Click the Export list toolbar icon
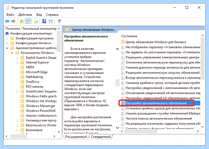This screenshot has height=149, width=209. [36, 21]
